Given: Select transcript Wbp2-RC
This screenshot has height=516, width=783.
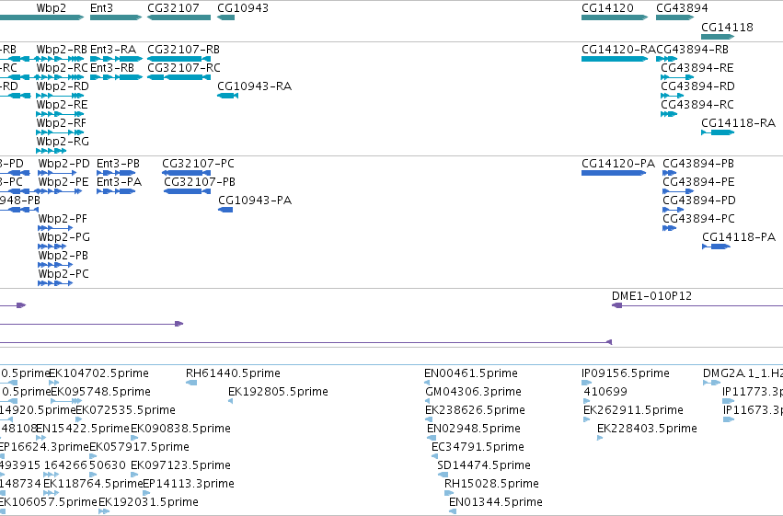Looking at the screenshot, I should (x=60, y=77).
